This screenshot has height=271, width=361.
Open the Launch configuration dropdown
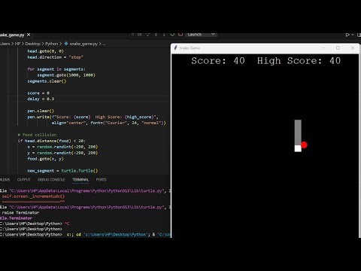(201, 35)
